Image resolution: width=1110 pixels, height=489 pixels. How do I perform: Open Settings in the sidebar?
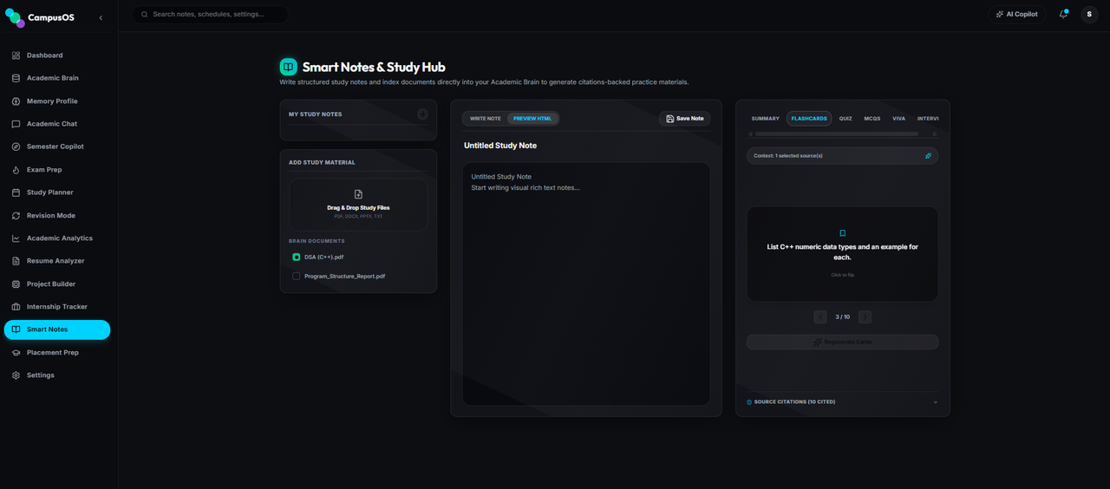(x=57, y=375)
